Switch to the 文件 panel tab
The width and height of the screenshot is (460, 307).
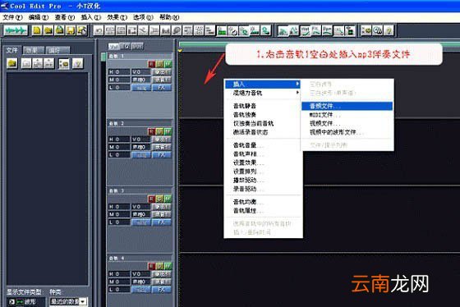(12, 50)
